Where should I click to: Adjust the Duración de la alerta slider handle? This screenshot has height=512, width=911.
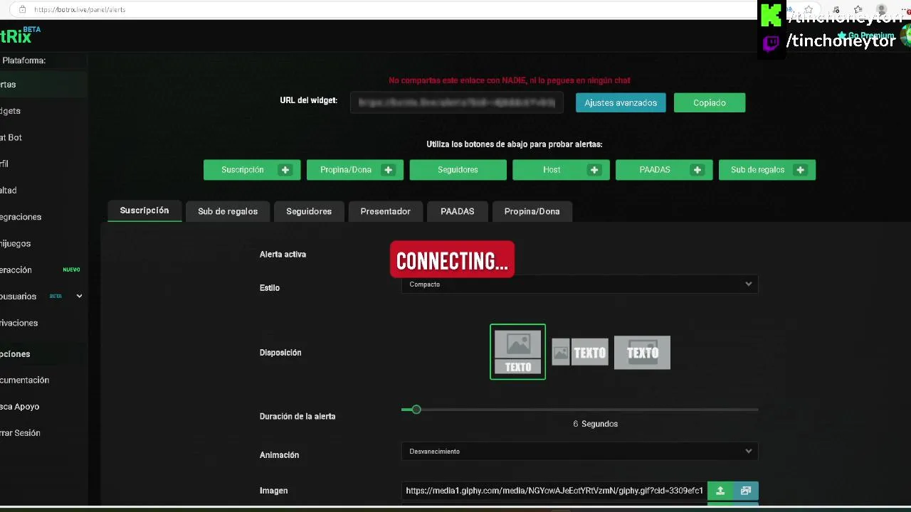point(416,410)
